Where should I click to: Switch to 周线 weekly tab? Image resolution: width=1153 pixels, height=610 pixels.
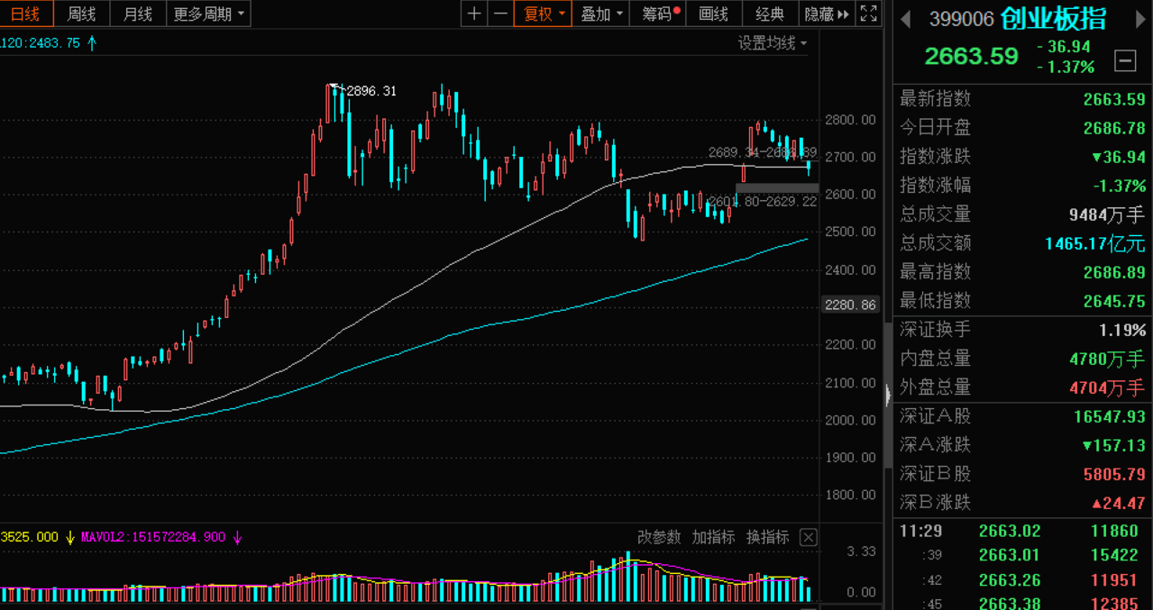click(81, 14)
